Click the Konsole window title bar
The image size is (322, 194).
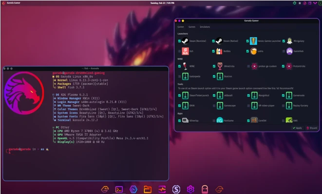(86, 68)
